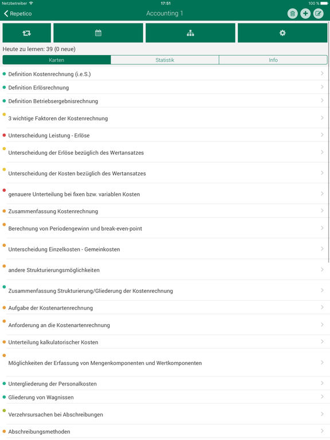
Task: Open card Untergliederung der Personalkosten
Action: (x=165, y=383)
